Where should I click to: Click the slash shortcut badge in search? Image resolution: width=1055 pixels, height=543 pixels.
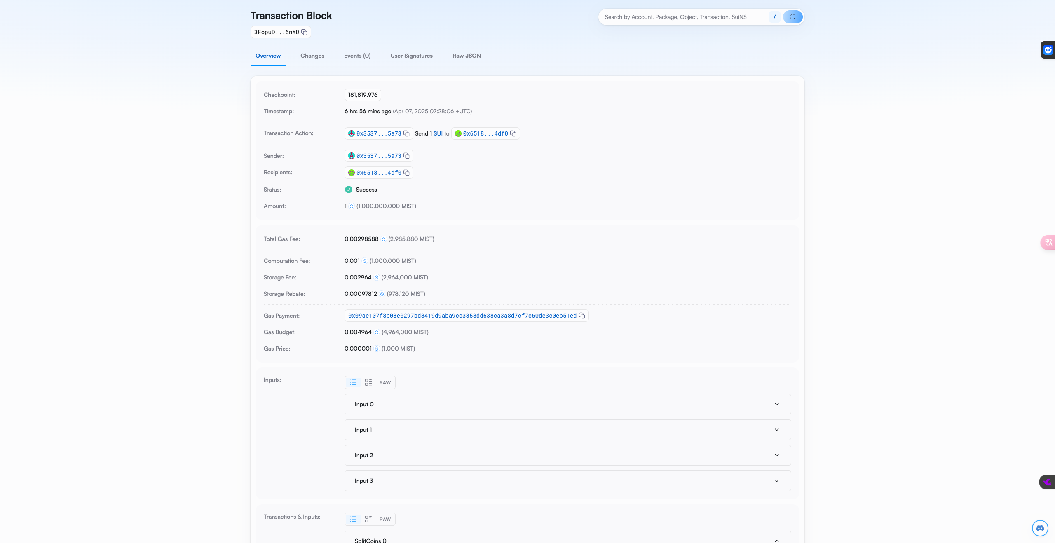pyautogui.click(x=774, y=17)
